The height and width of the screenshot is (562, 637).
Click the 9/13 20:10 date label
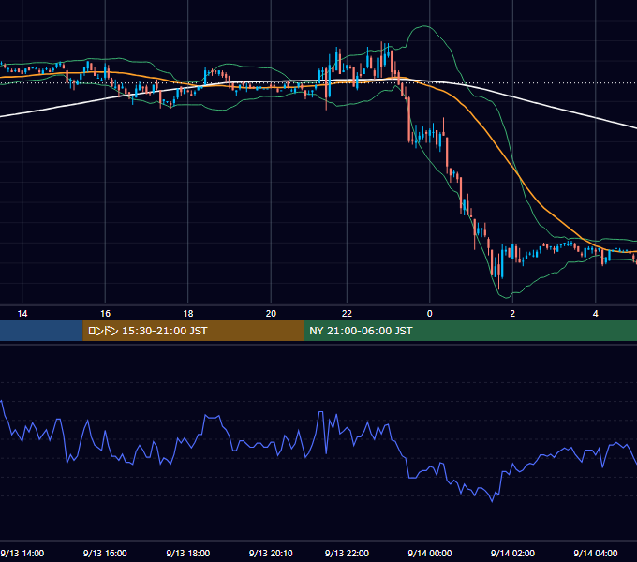pyautogui.click(x=271, y=553)
